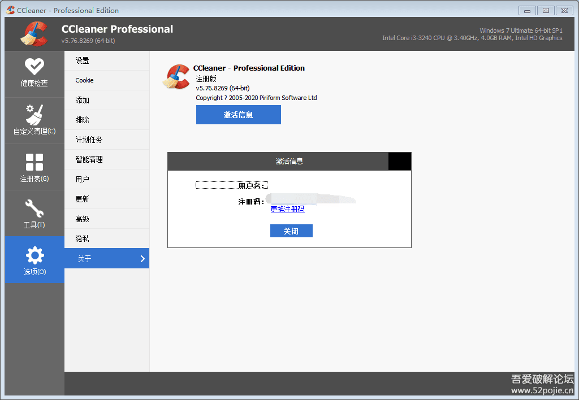The width and height of the screenshot is (579, 400).
Task: Open the 设置 settings page
Action: [107, 60]
